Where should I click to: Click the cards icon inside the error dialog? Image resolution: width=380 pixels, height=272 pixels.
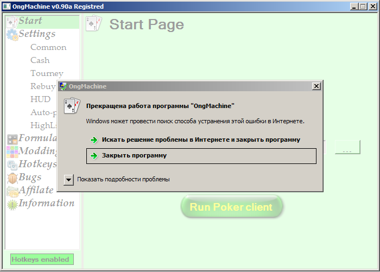pyautogui.click(x=72, y=106)
